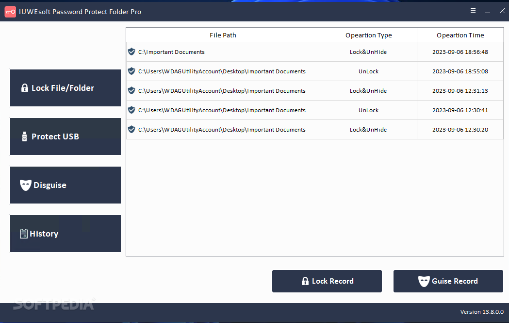The width and height of the screenshot is (509, 323).
Task: Click shield icon in the 18:55:08 row
Action: (x=131, y=71)
